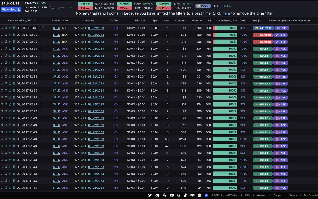Open the Spotify icon in footer
Viewport: 318px width, 199px height.
pyautogui.click(x=200, y=195)
